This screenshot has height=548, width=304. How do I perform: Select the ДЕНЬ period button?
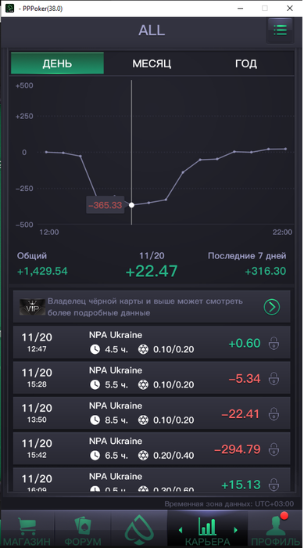click(57, 63)
